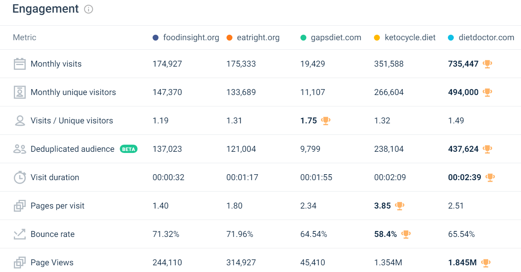
Task: Click the 244,110 page views value
Action: point(167,263)
